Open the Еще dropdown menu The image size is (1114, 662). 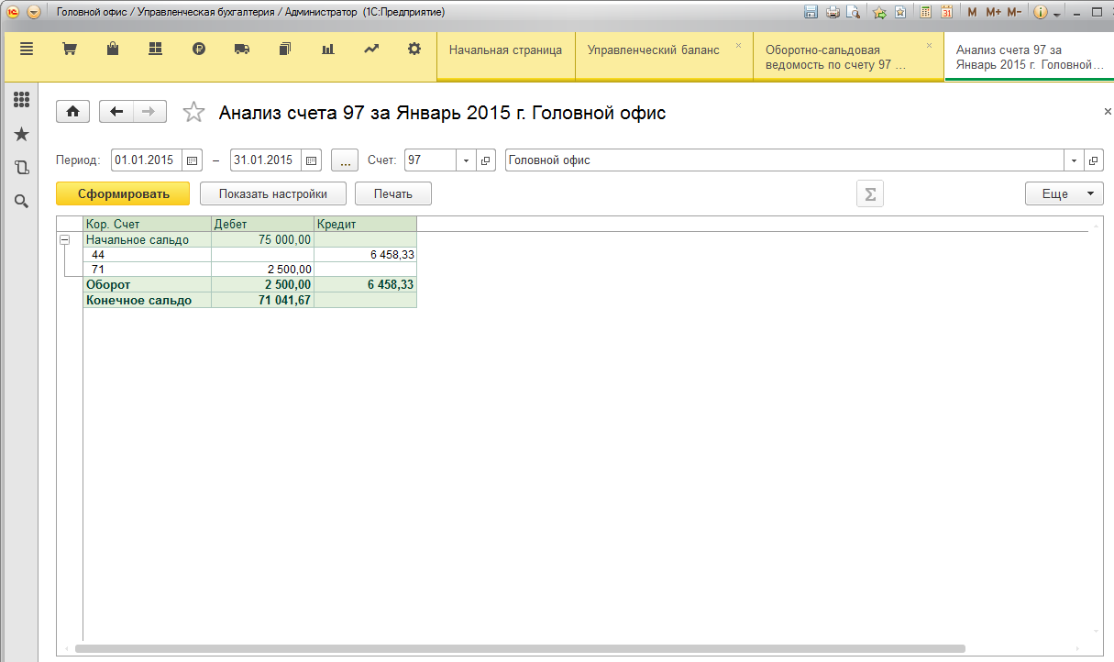pyautogui.click(x=1064, y=193)
